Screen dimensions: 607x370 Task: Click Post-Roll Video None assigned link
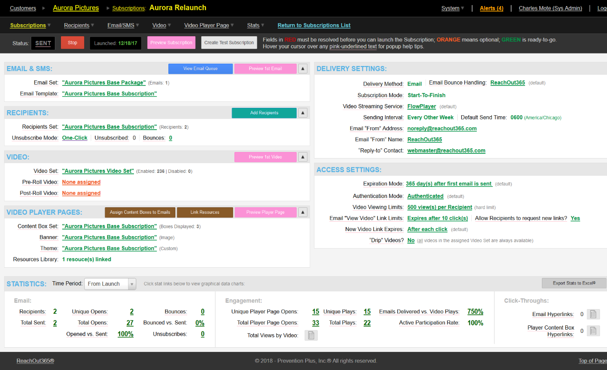(81, 193)
